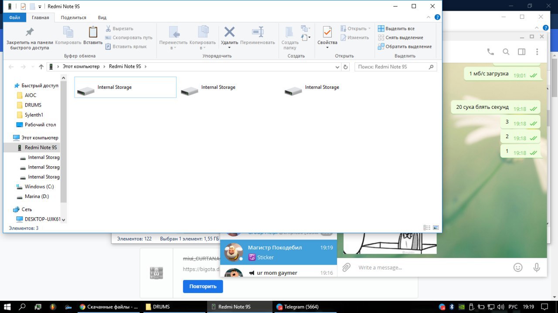Click Снять выделение in ribbon
Viewport: 558px width, 313px height.
(x=400, y=37)
